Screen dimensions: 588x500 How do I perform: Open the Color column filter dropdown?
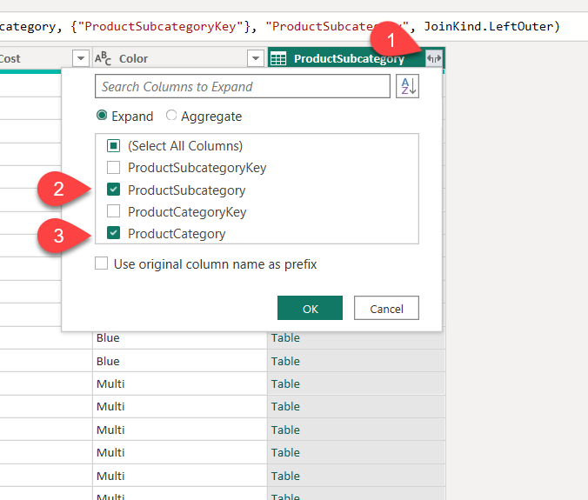[x=255, y=58]
